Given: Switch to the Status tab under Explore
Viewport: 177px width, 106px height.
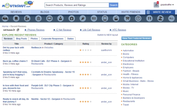Looking at the screenshot, I should click(70, 39).
